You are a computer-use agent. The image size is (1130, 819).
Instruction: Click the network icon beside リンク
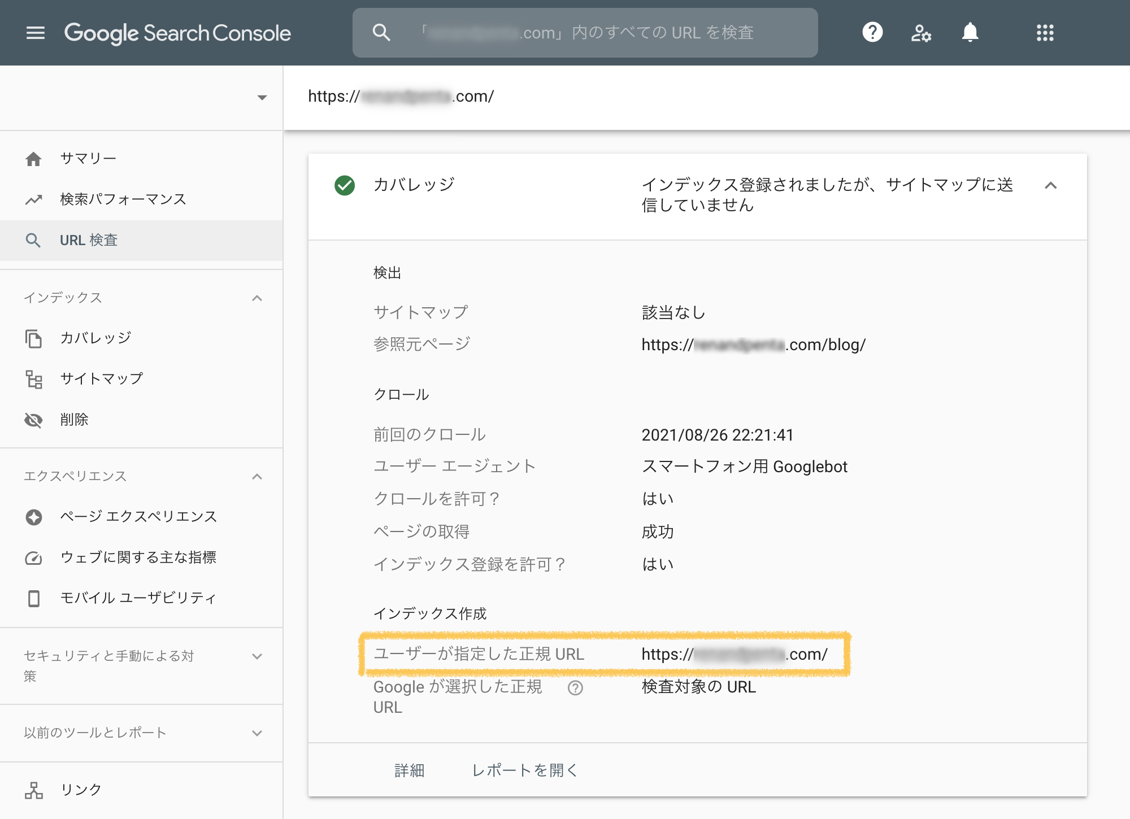tap(33, 790)
